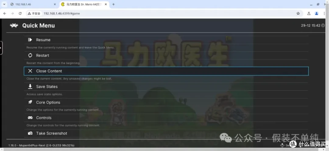This screenshot has height=151, width=329.
Task: Open the browser profile avatar
Action: (x=317, y=13)
